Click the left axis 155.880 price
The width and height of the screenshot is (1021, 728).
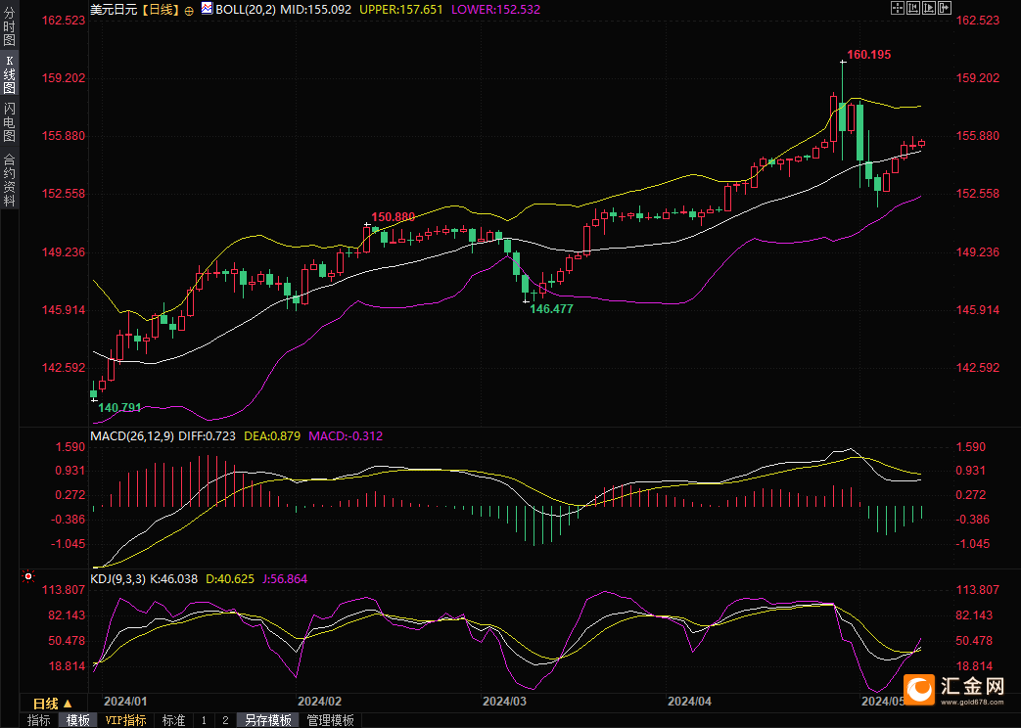[x=64, y=136]
